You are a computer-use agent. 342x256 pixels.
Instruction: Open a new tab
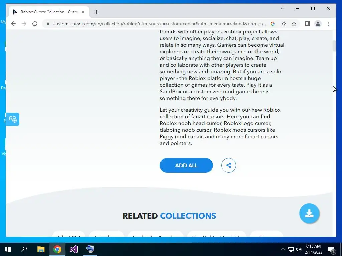pos(96,12)
